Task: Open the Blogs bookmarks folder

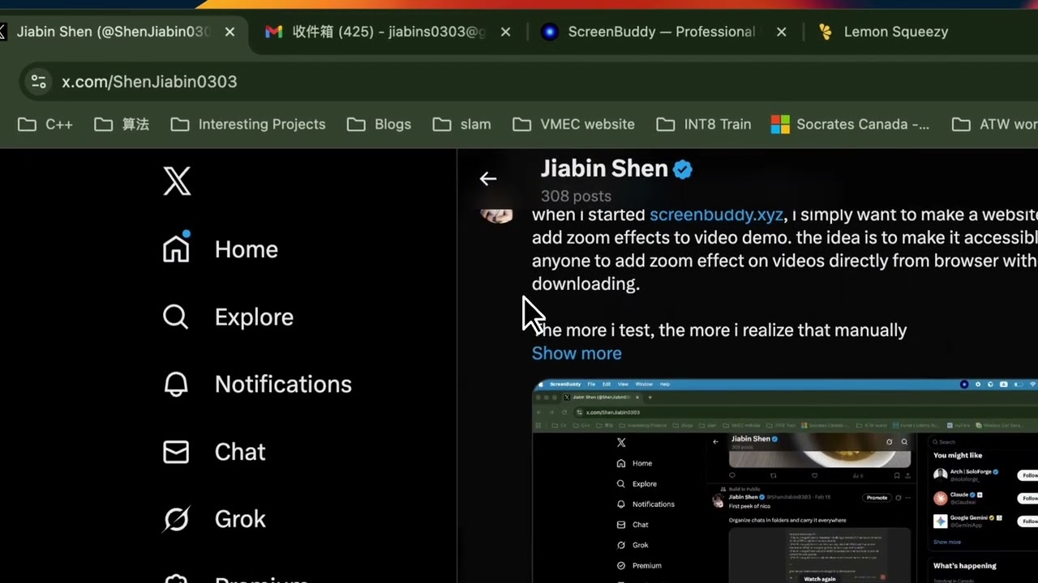Action: tap(379, 124)
